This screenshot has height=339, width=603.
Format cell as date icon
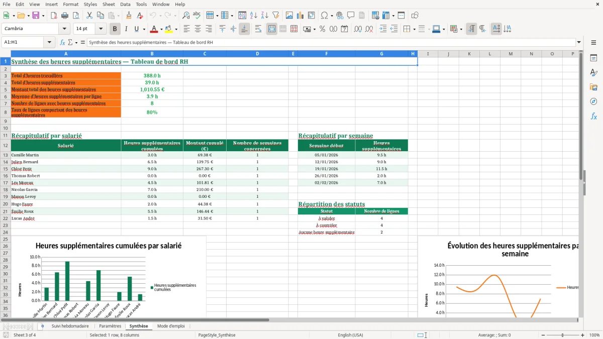[344, 29]
